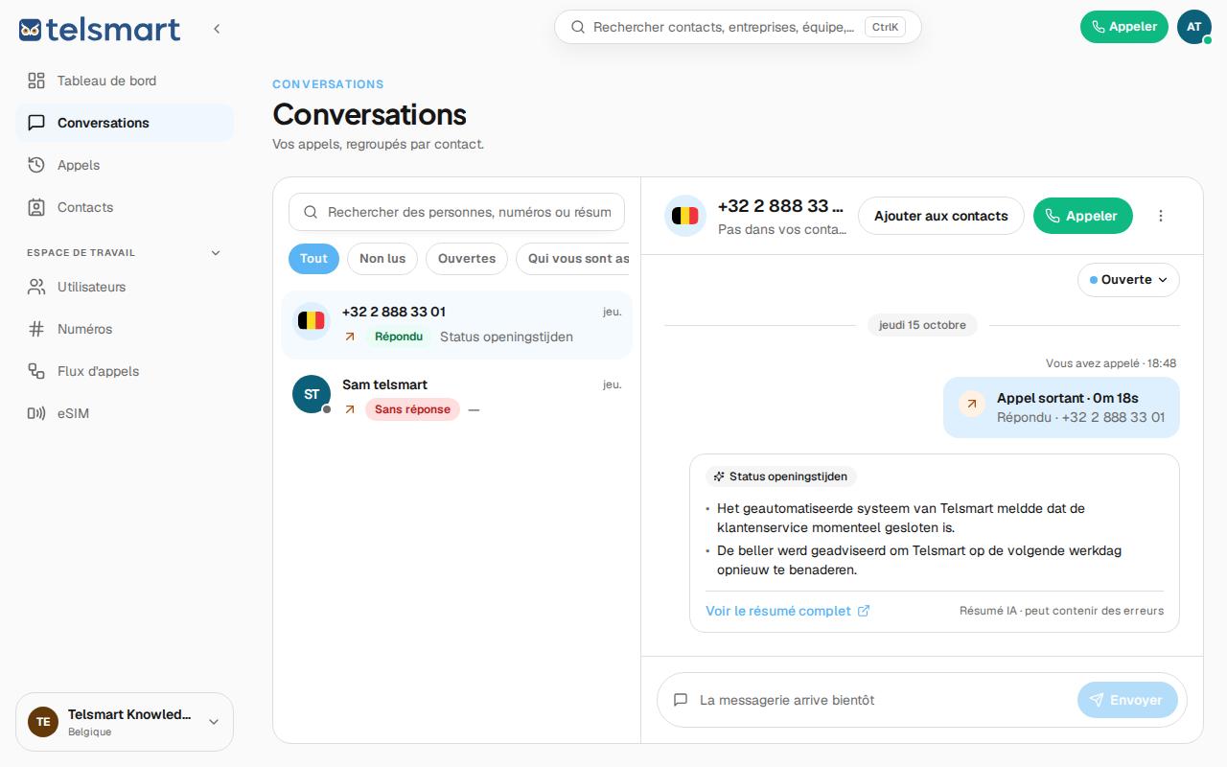This screenshot has width=1227, height=767.
Task: Focus the Rechercher des personnes search field
Action: (456, 212)
